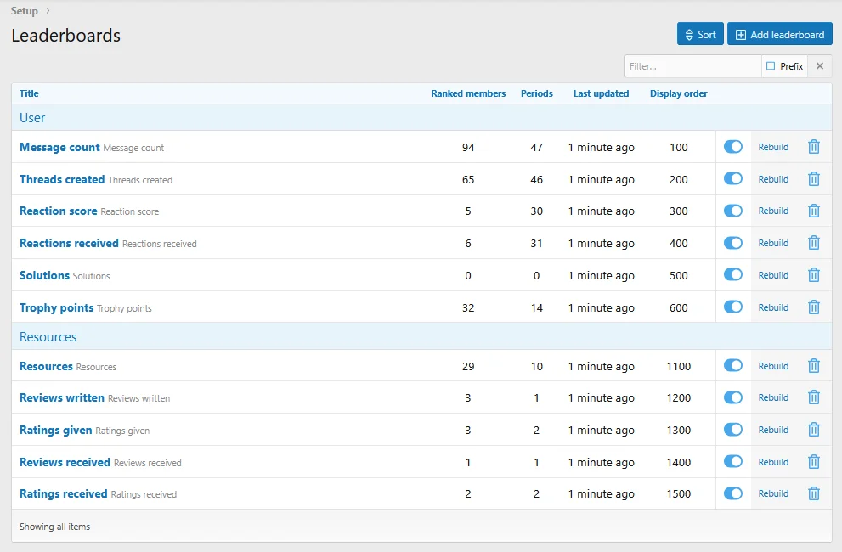This screenshot has height=552, width=842.
Task: Open the Ratings given leaderboard title
Action: 55,430
